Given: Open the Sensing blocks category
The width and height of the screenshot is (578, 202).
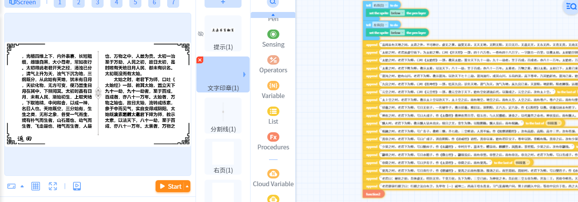Looking at the screenshot, I should [x=273, y=39].
